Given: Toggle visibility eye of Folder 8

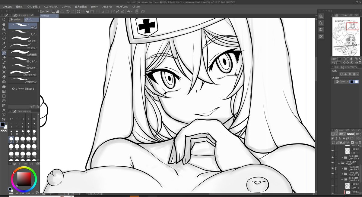Looking at the screenshot, I should pyautogui.click(x=333, y=174).
